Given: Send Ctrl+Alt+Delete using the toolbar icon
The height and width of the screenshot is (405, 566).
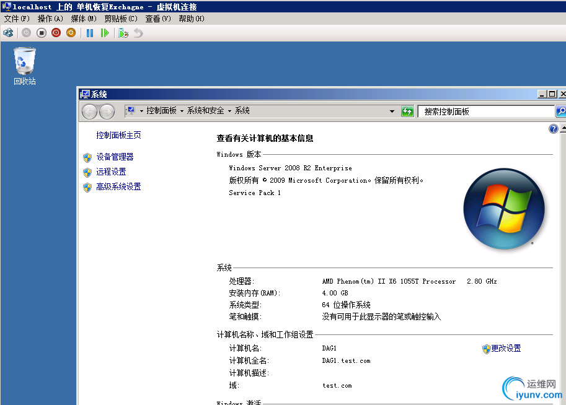Looking at the screenshot, I should pos(7,33).
